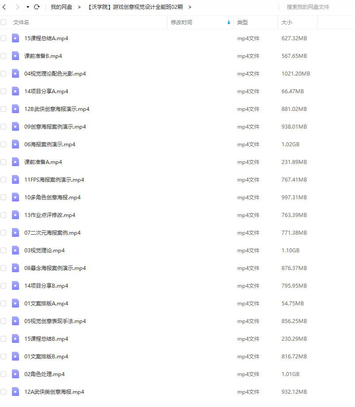Screen dimensions: 355x407
Task: Toggle sort order arrow on 修改时间
Action: pyautogui.click(x=228, y=23)
